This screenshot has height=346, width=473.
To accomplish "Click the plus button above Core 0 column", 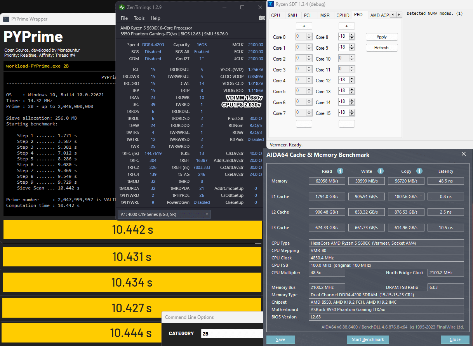I will click(x=304, y=26).
